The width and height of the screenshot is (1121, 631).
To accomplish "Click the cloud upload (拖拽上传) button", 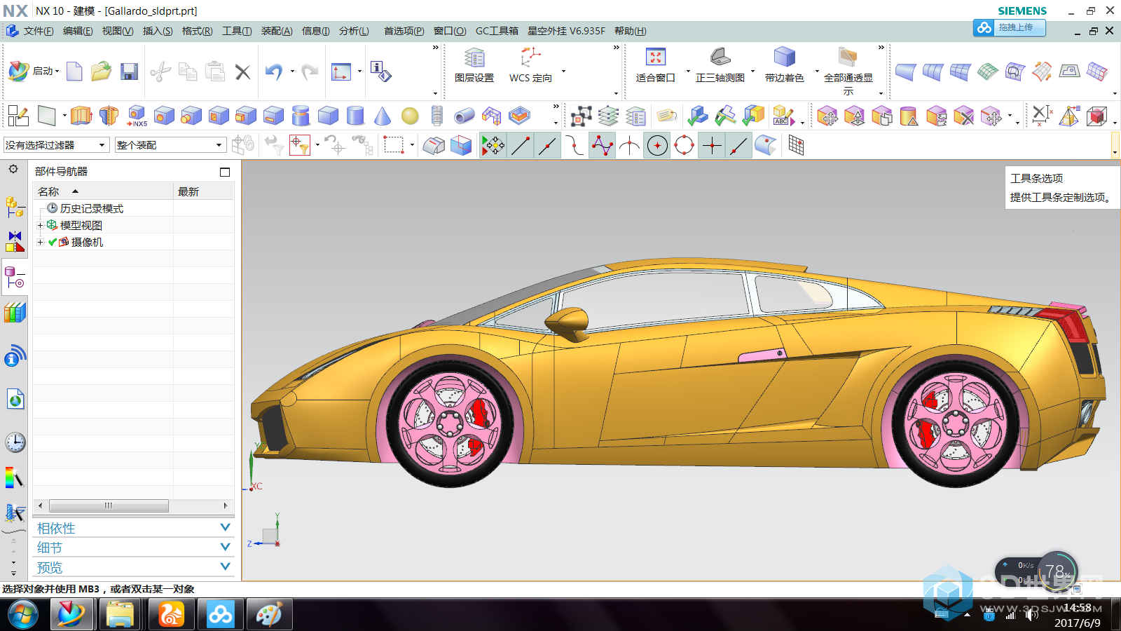I will [1009, 27].
